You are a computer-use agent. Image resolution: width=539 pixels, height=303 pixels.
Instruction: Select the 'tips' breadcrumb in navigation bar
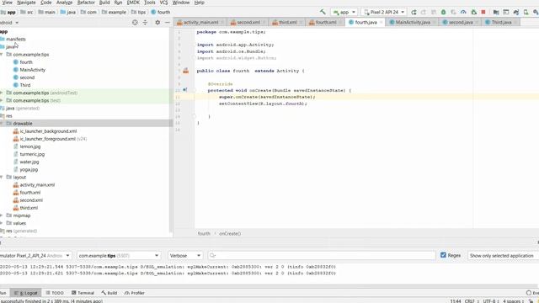point(138,12)
